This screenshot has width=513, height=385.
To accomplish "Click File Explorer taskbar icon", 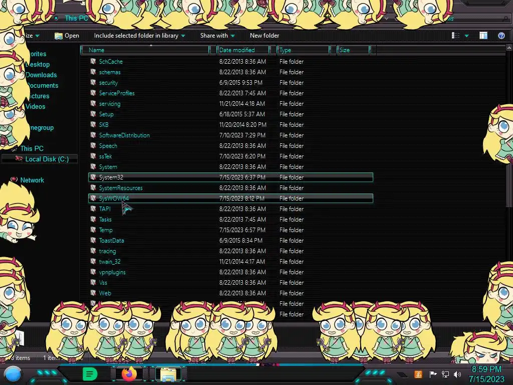I will (168, 374).
